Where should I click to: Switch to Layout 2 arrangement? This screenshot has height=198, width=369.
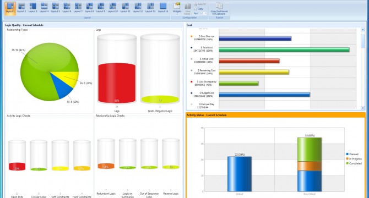(21, 8)
